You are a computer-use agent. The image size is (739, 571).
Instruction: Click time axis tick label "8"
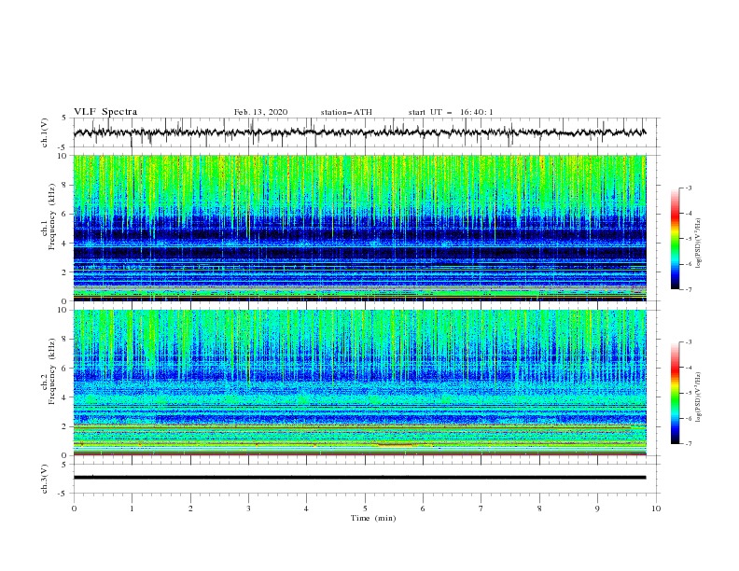(539, 508)
